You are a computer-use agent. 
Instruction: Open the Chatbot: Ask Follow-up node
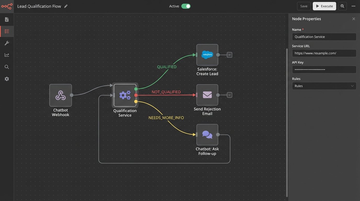coord(207,135)
